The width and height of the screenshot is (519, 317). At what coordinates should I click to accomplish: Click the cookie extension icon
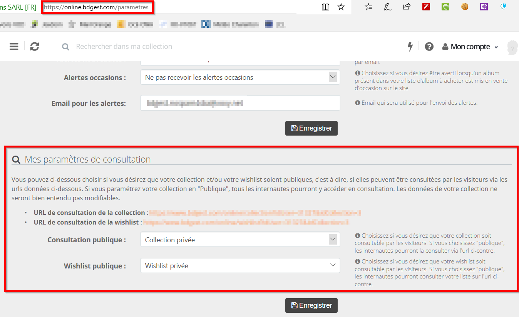coord(465,7)
